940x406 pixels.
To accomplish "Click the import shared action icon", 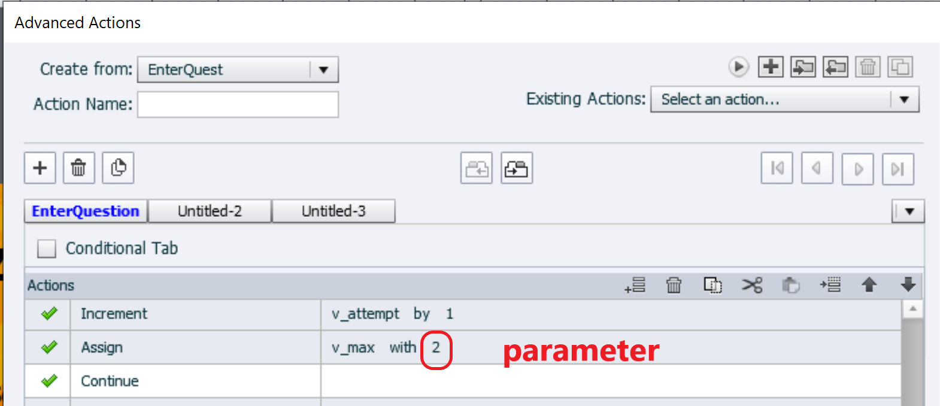I will point(803,66).
